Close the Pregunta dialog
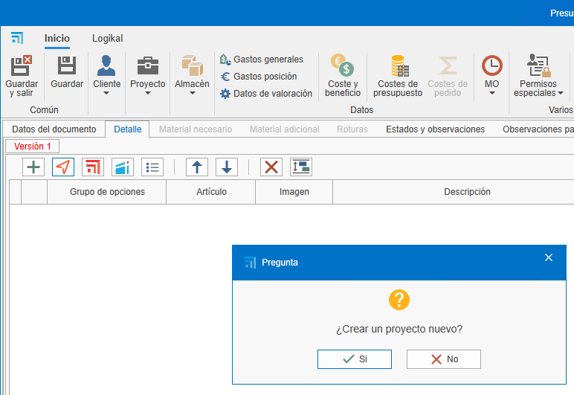Viewport: 574px width, 395px height. [x=549, y=257]
